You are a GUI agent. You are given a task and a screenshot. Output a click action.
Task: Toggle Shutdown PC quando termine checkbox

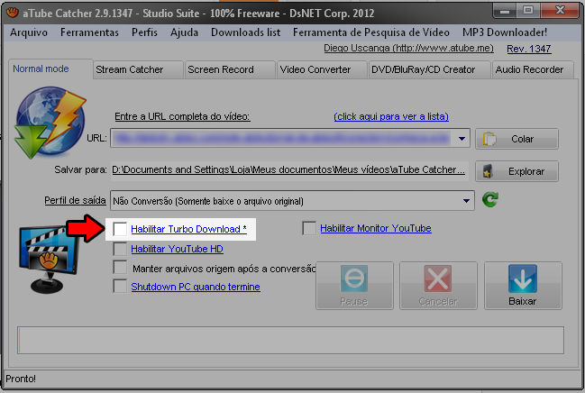[x=120, y=287]
